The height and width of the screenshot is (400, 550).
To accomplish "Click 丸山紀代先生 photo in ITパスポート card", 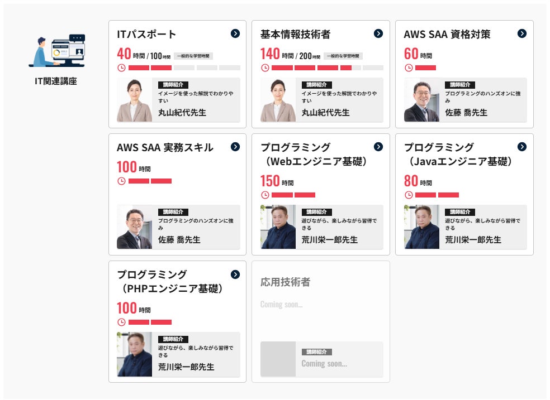I will click(x=134, y=100).
